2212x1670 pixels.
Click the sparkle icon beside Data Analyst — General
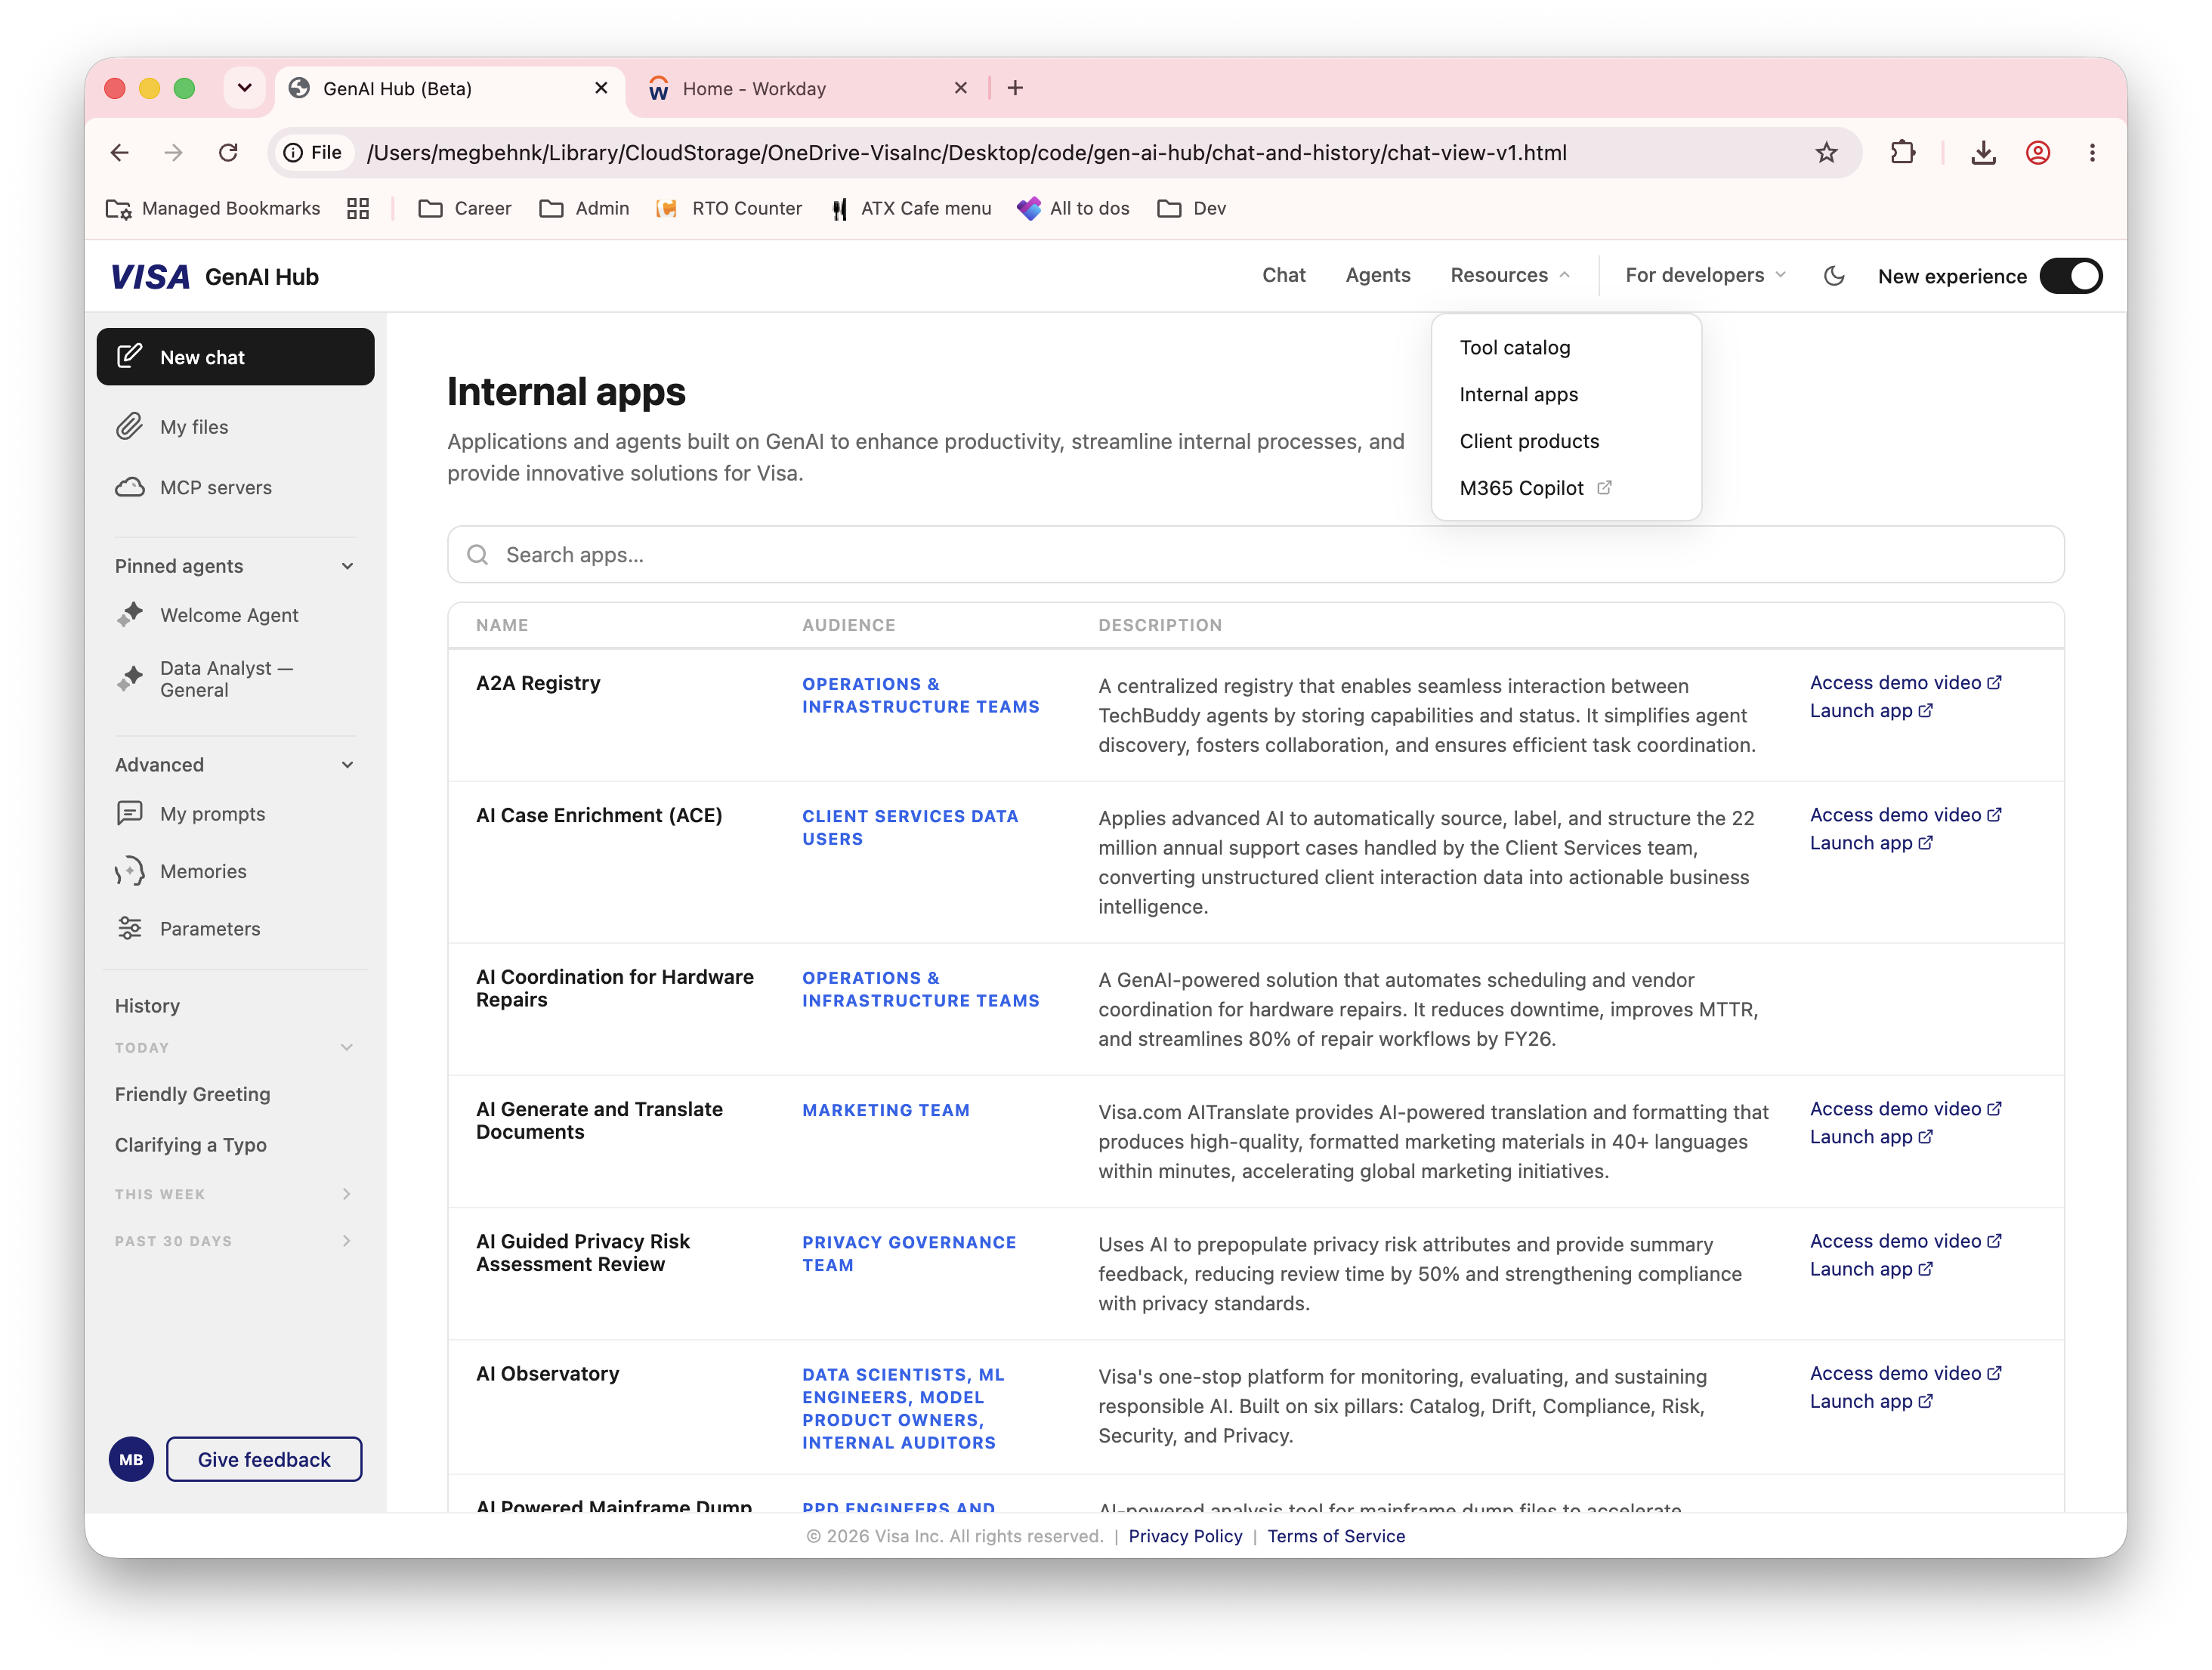(x=130, y=678)
